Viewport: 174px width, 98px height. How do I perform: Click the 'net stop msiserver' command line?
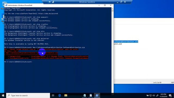tap(27, 39)
